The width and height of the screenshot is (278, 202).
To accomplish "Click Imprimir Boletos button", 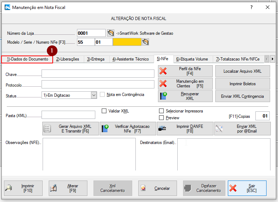I will point(243,84).
